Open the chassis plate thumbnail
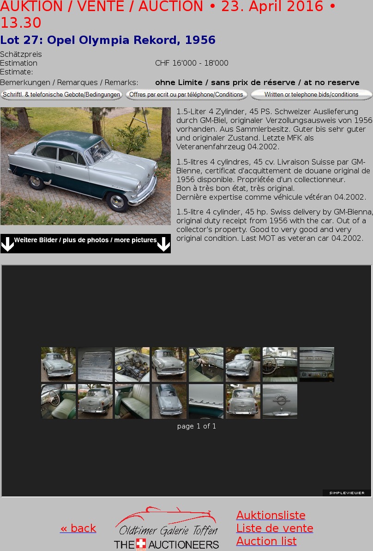 tap(95, 364)
